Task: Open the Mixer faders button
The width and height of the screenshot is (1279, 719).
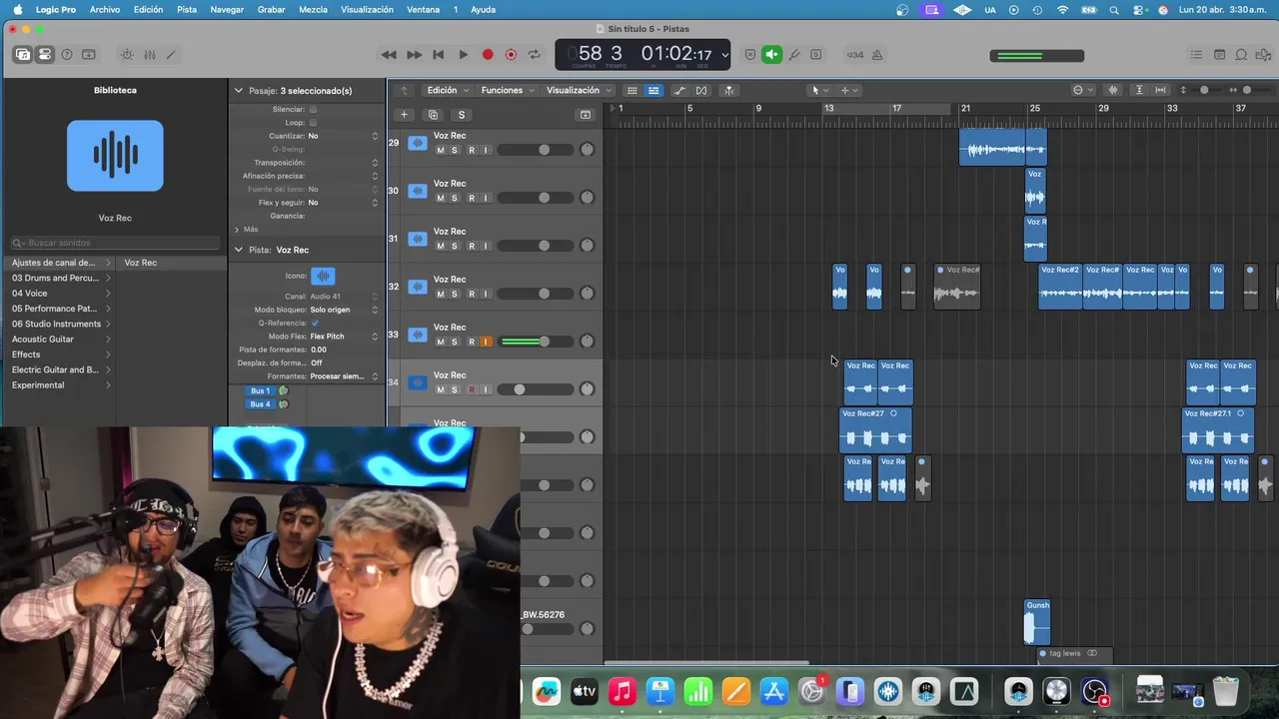Action: (149, 55)
